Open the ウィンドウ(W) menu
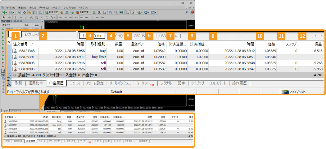The image size is (326, 149). coord(70,8)
